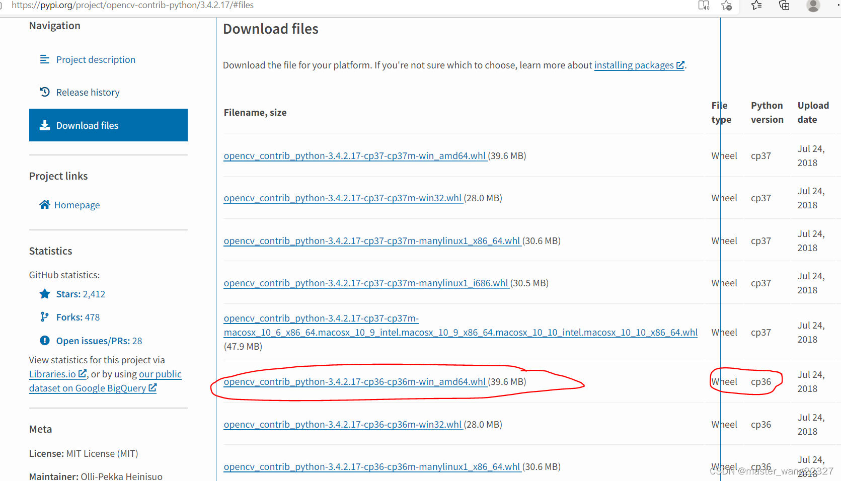Click the Meta section heading
Screen dimensions: 841x481
pyautogui.click(x=40, y=429)
